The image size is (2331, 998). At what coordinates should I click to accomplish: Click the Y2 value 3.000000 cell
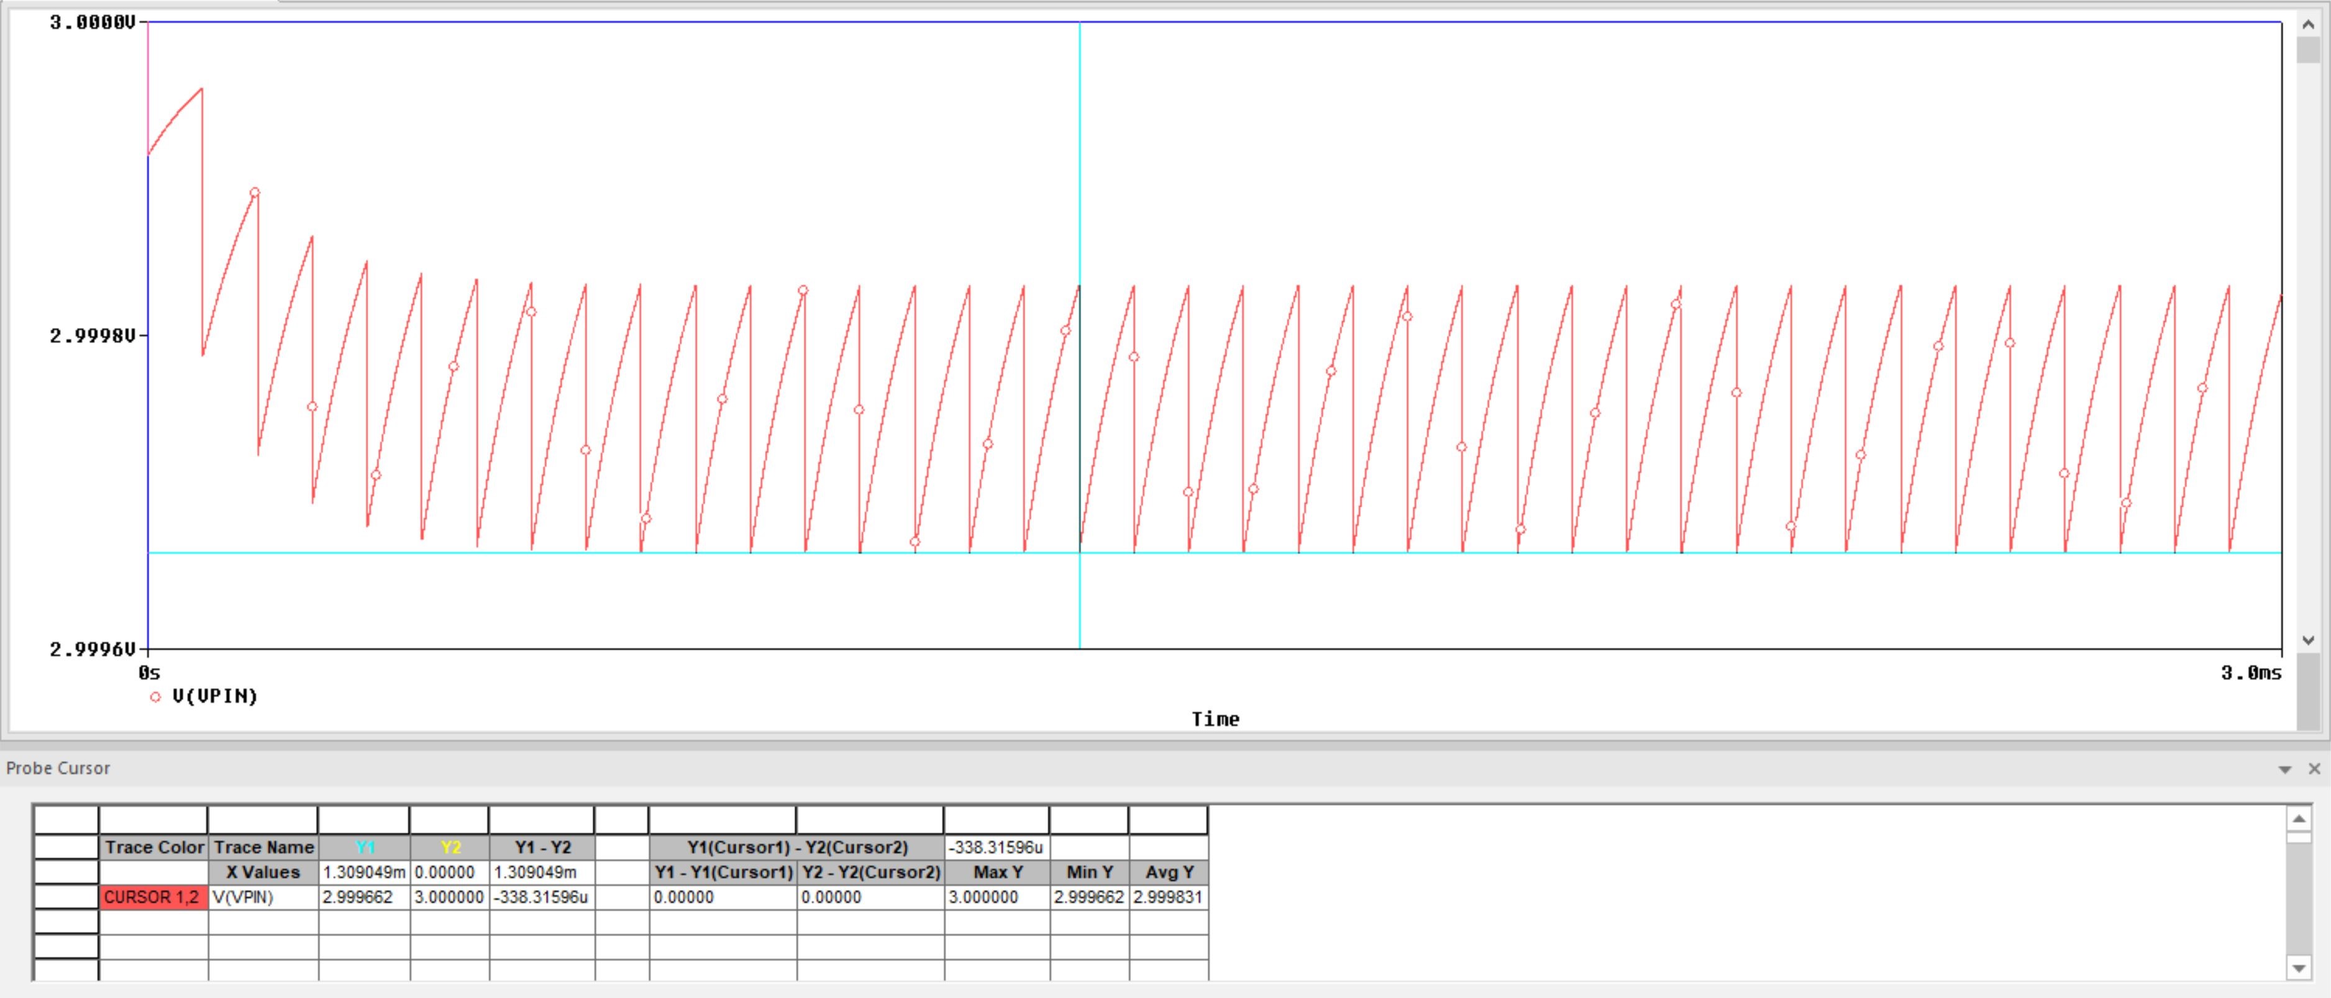pyautogui.click(x=450, y=897)
